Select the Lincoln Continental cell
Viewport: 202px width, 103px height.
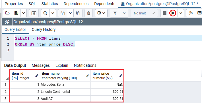(65, 92)
